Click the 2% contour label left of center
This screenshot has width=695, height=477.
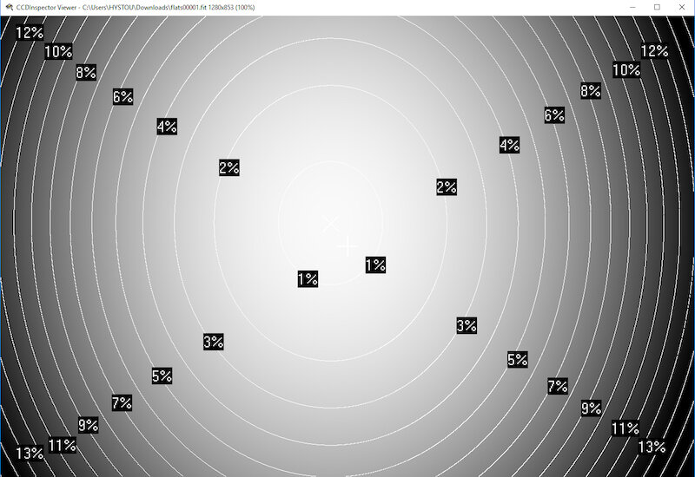[x=229, y=167]
